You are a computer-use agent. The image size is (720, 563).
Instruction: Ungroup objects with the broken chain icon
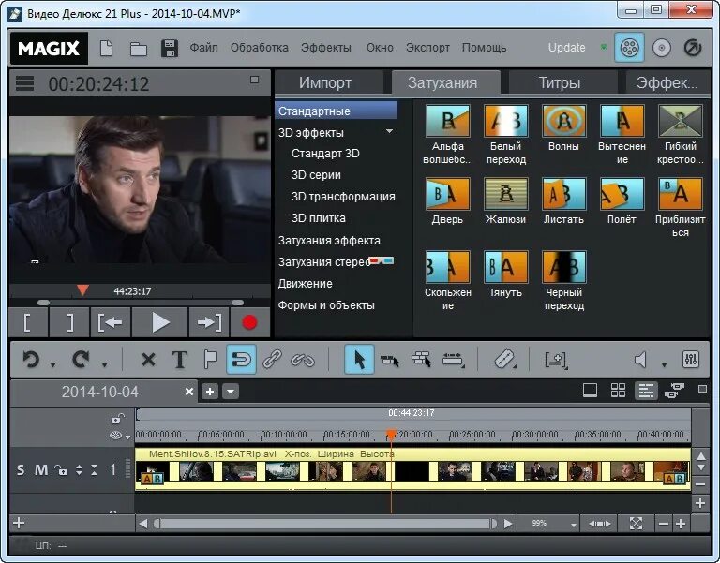tap(303, 360)
